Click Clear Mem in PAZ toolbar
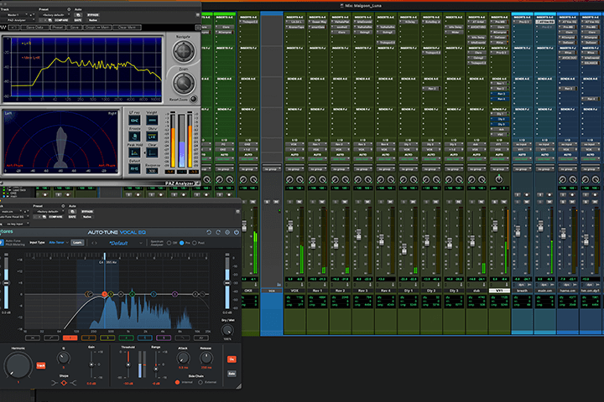The image size is (604, 402). click(x=128, y=28)
